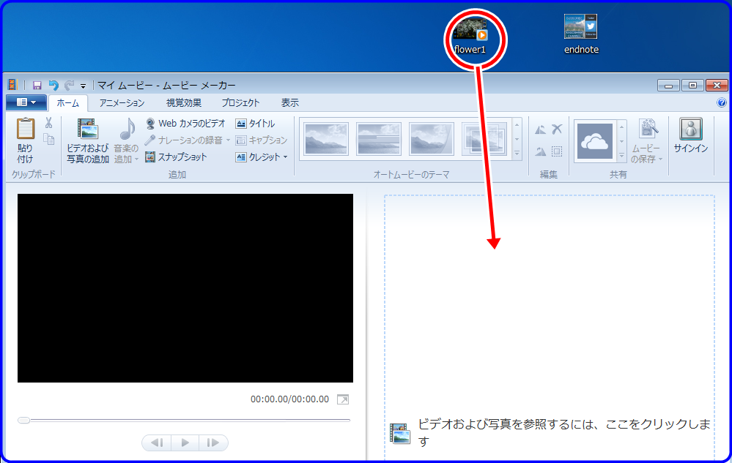Click the 00:00.00/00:00.00 time readout
This screenshot has height=463, width=732.
(x=290, y=399)
